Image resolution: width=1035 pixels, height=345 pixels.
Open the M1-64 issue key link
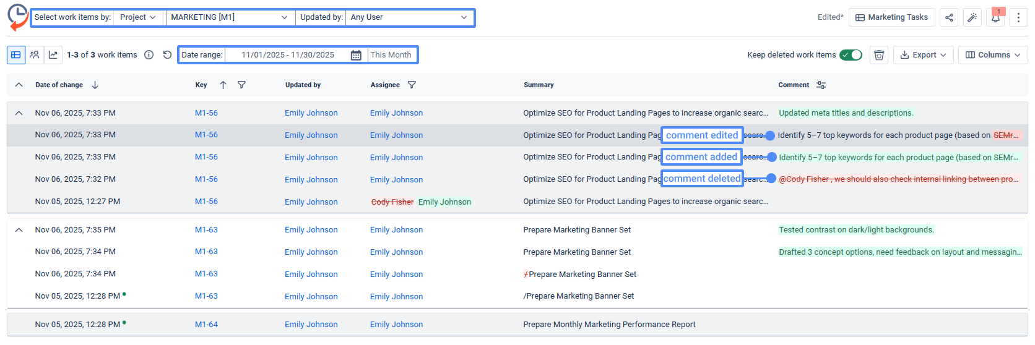pos(206,325)
